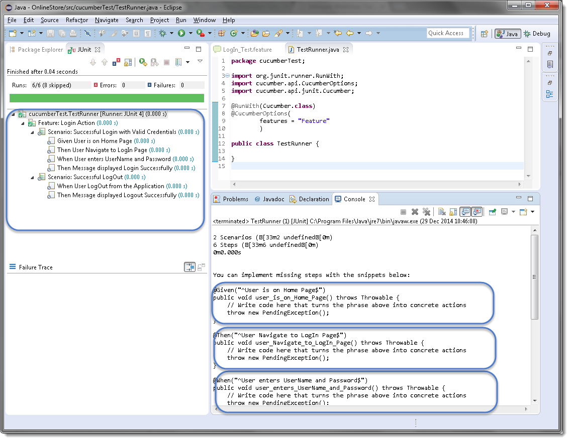Toggle Show Console When Standard Error Changes
The image size is (570, 441).
(x=477, y=212)
